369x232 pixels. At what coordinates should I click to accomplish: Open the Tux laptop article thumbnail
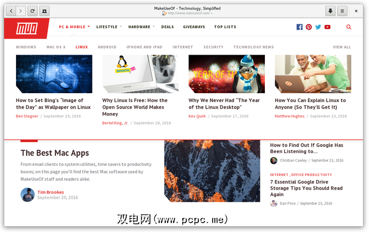[140, 74]
